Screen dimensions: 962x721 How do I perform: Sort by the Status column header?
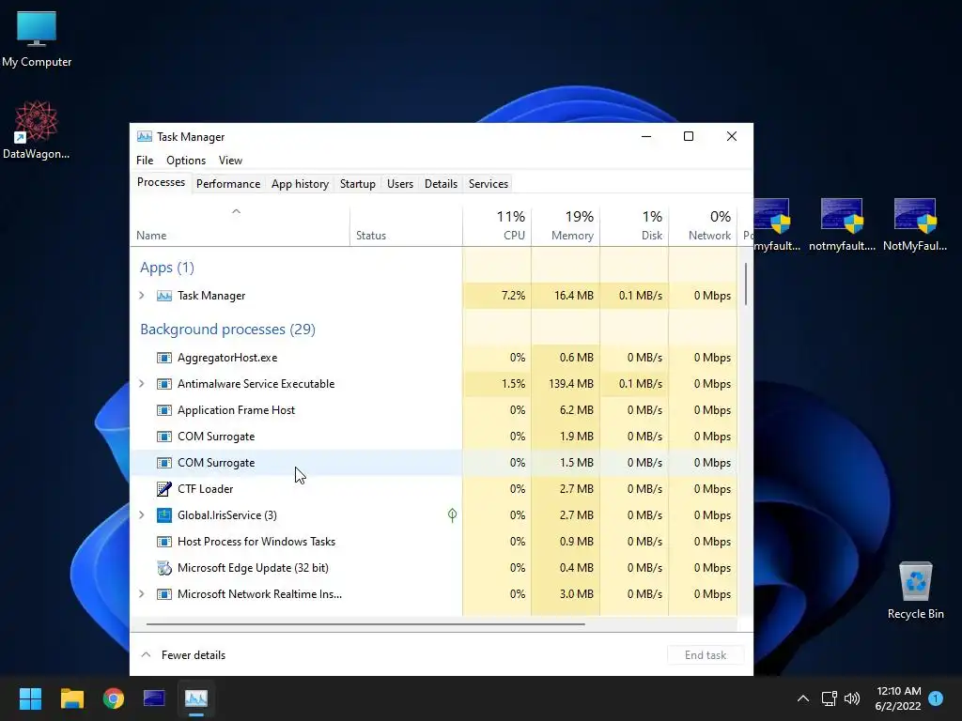(406, 226)
